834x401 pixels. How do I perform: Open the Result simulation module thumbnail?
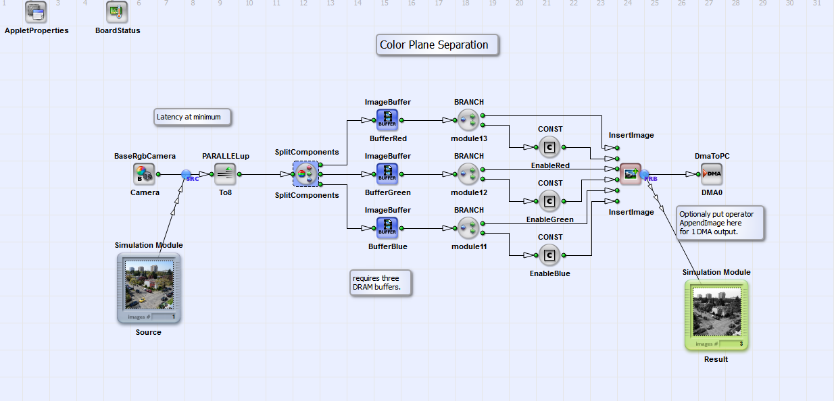716,313
